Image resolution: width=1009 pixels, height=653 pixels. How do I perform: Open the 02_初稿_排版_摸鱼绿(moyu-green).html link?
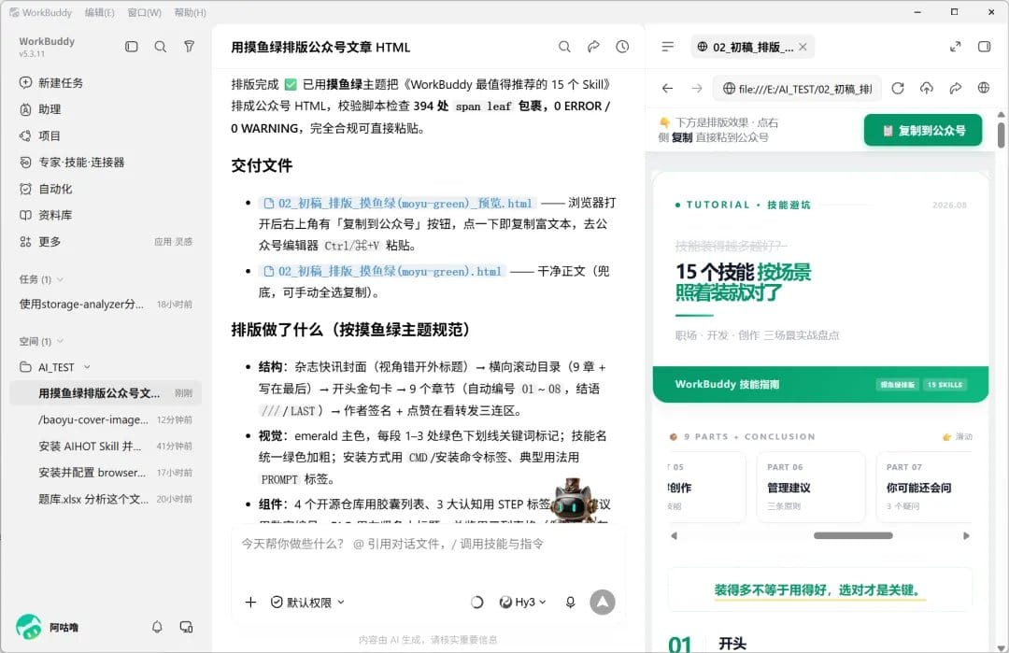tap(382, 272)
